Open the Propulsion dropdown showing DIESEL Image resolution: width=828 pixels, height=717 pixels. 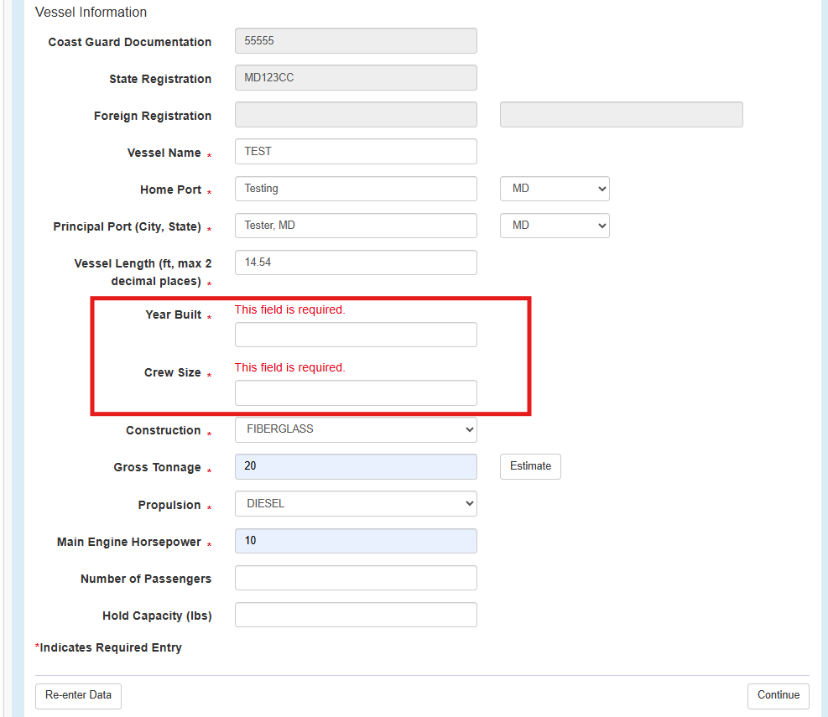coord(356,504)
